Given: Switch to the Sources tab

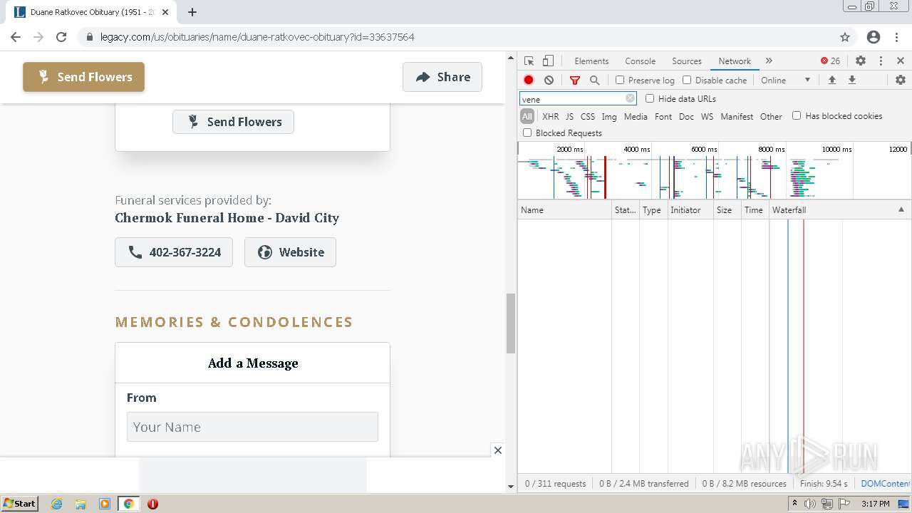Looking at the screenshot, I should (x=687, y=61).
